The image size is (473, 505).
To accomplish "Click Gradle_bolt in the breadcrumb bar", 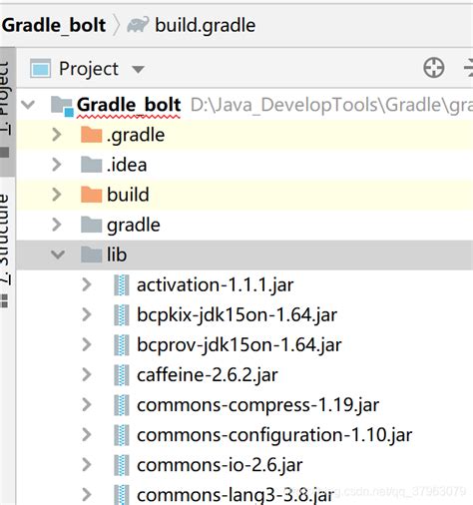I will pos(54,25).
